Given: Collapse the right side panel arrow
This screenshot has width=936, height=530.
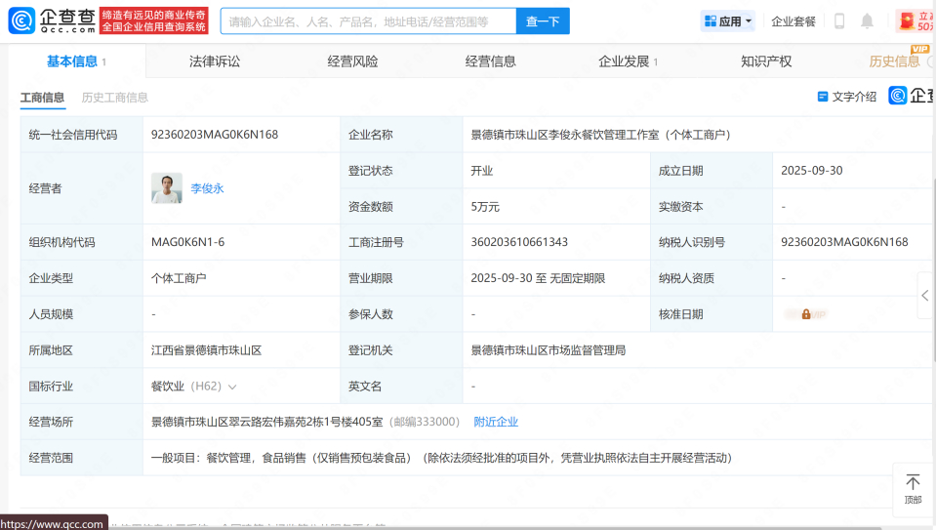Looking at the screenshot, I should [924, 296].
